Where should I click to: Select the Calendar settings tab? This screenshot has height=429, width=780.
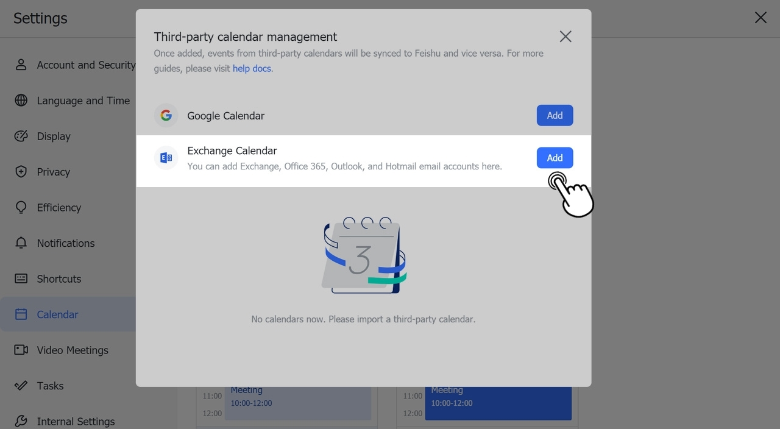[57, 314]
